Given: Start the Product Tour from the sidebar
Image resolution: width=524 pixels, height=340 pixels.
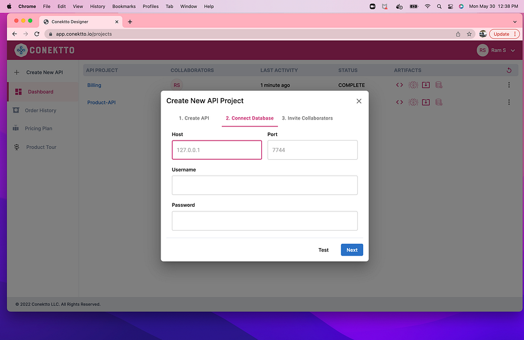Looking at the screenshot, I should (41, 147).
